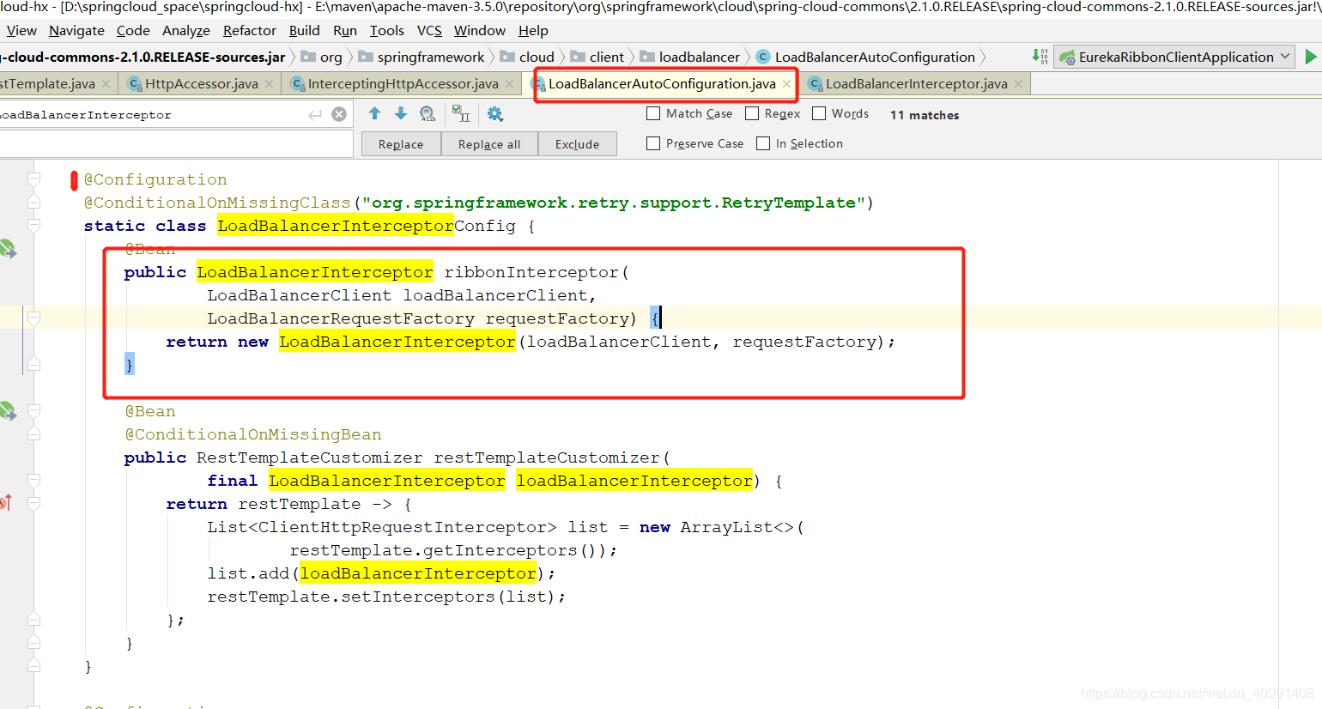Screen dimensions: 1322x709
Task: Open the search filter gear options
Action: click(494, 114)
